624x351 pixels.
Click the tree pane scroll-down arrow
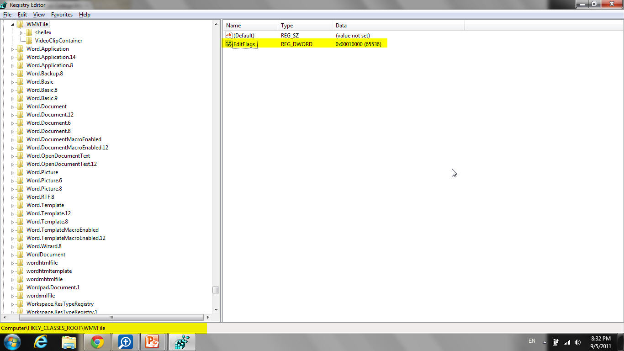pyautogui.click(x=216, y=310)
